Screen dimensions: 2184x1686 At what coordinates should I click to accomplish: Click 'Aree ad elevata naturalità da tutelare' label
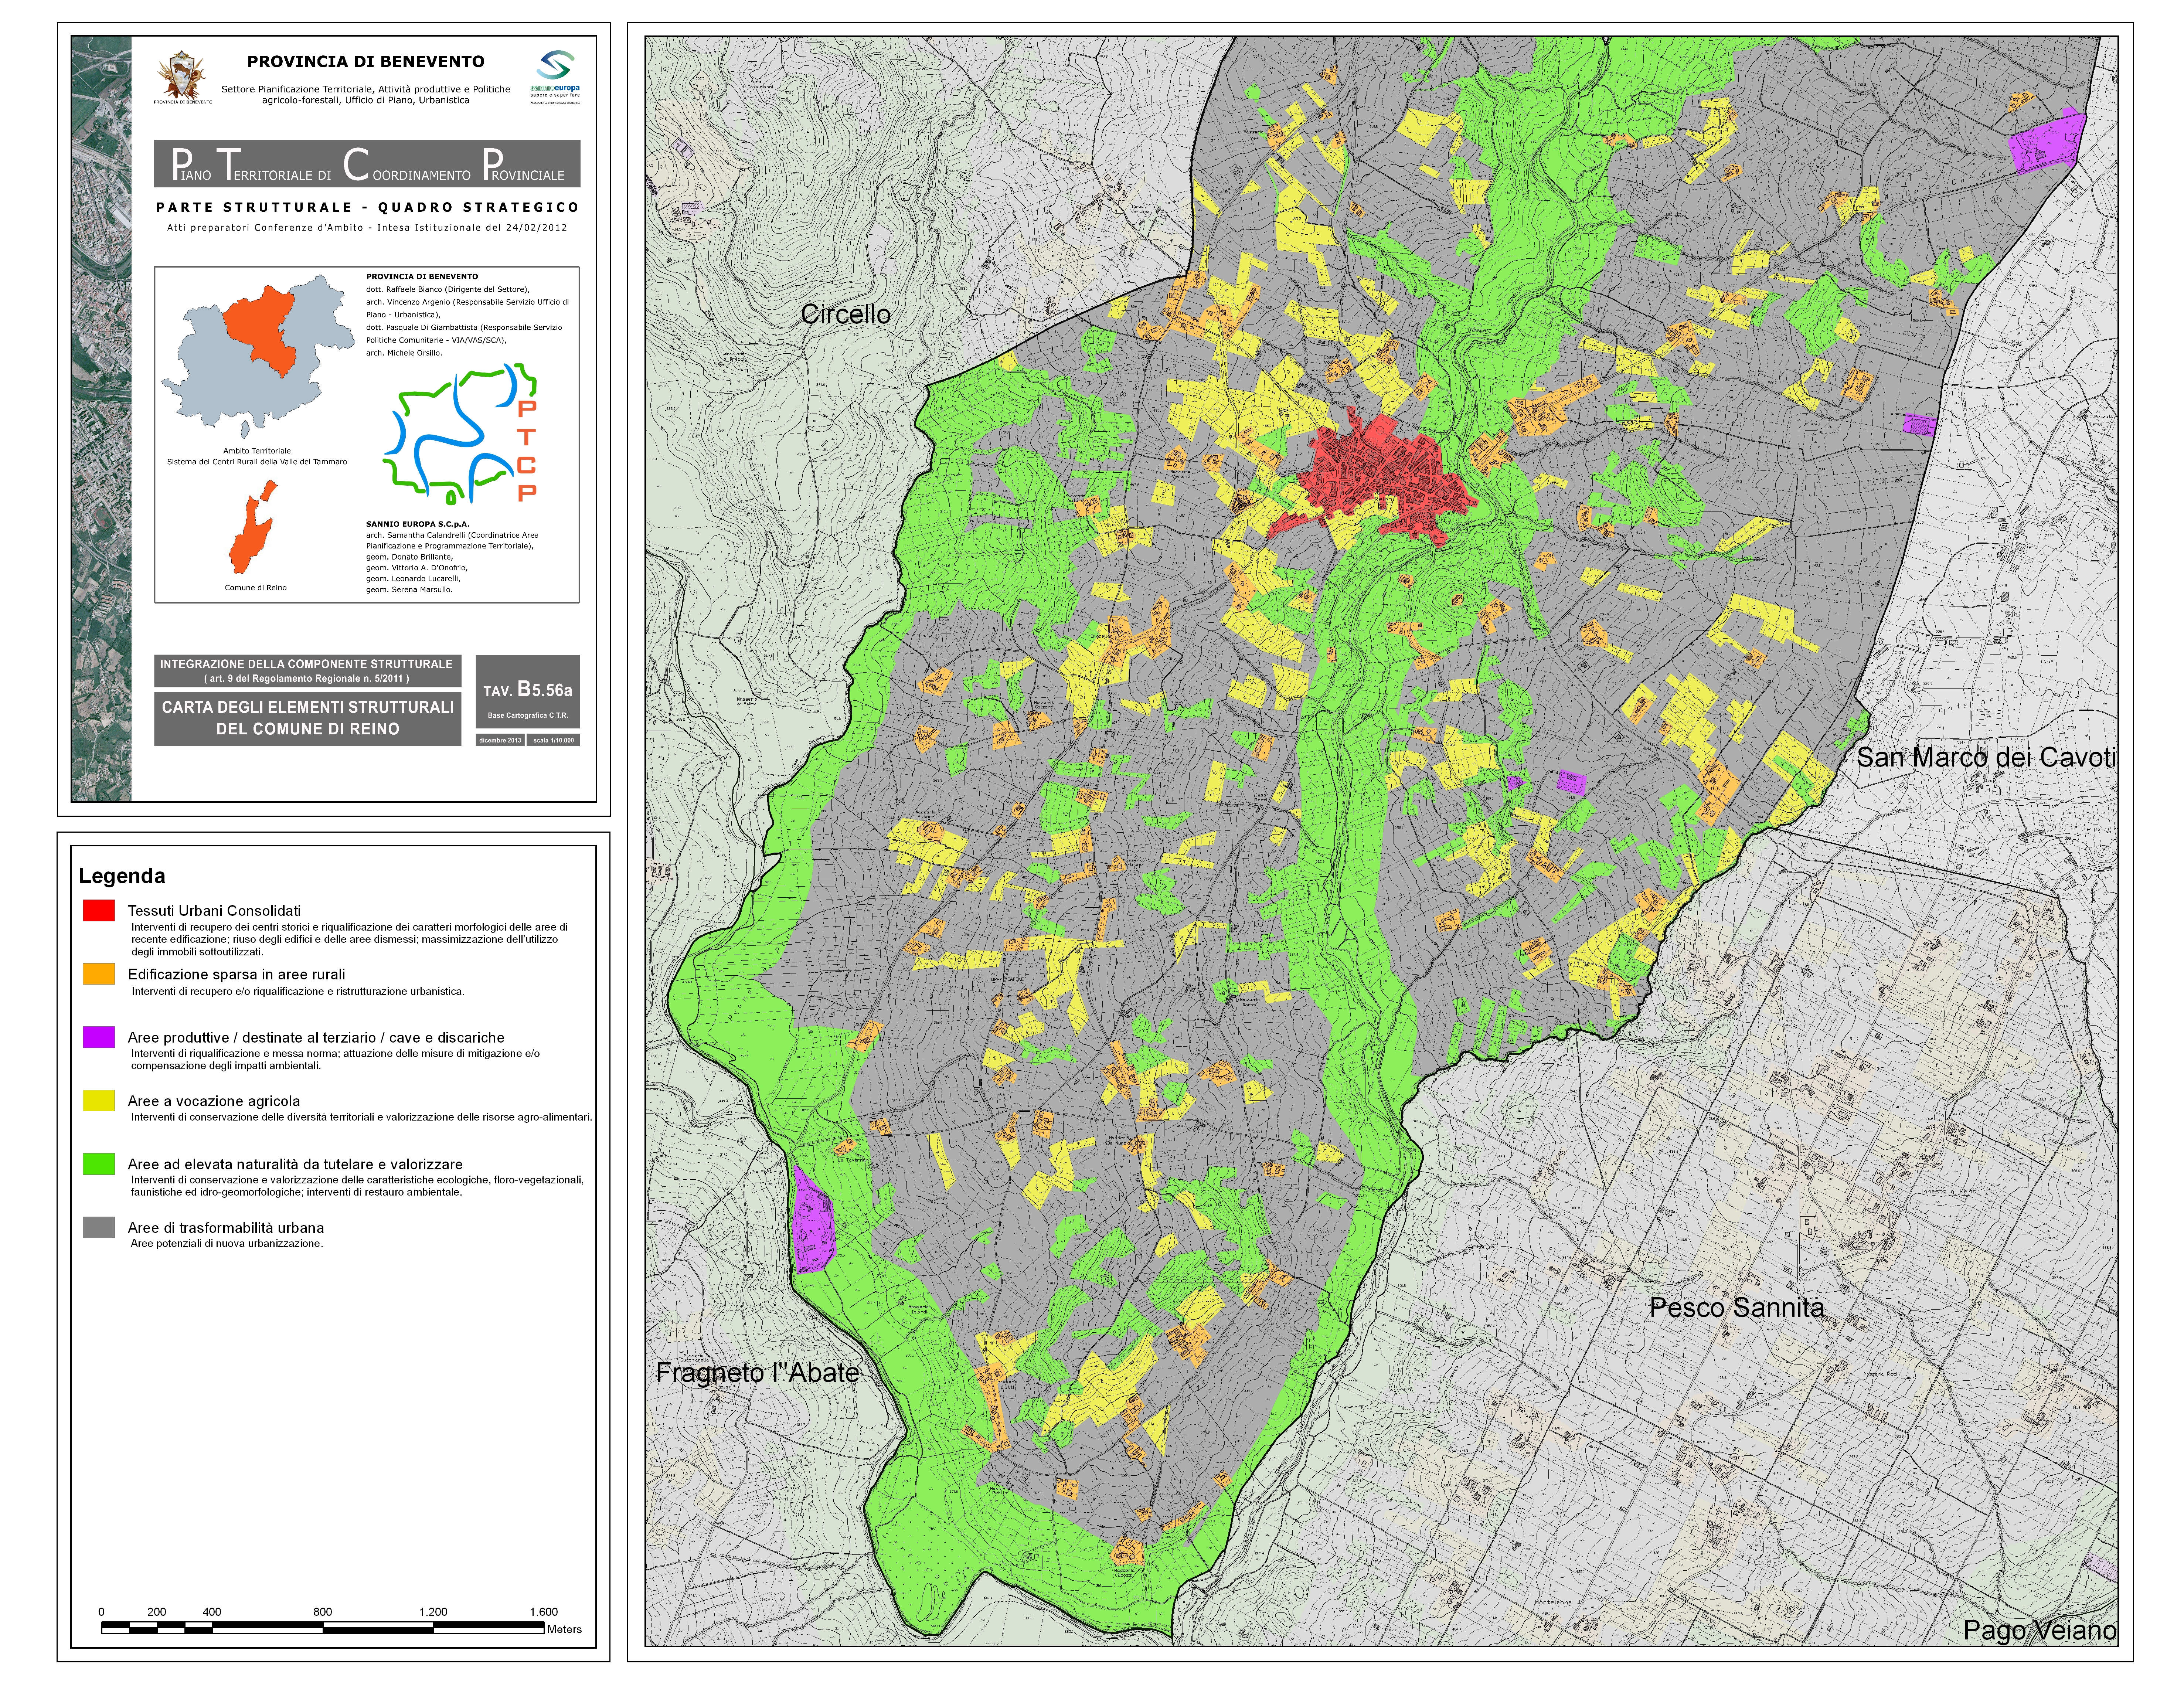[295, 1164]
